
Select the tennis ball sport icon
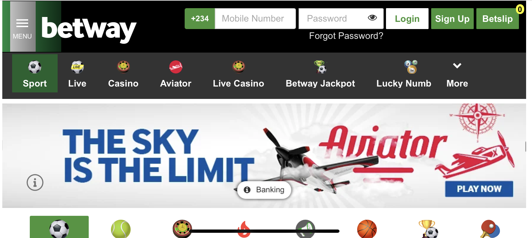coord(121,229)
